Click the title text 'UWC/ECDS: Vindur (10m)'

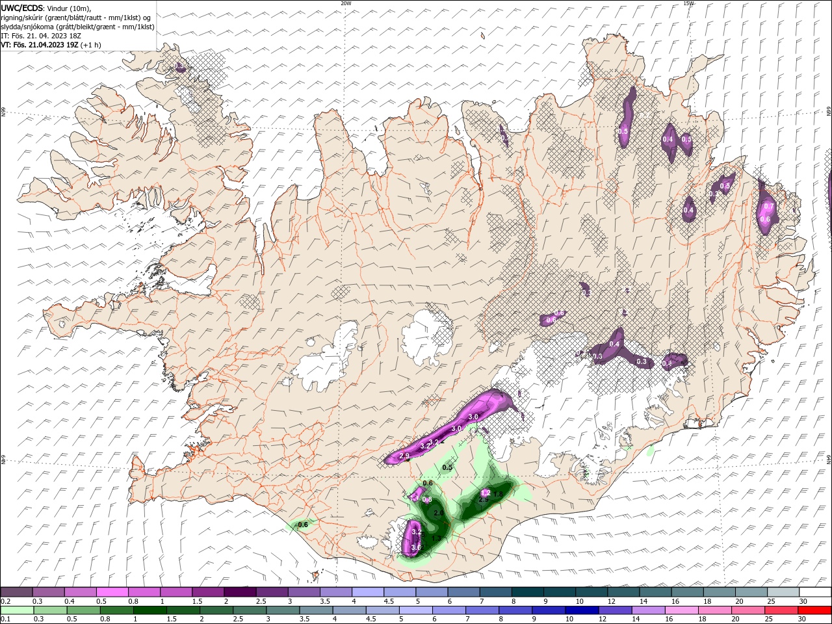46,8
